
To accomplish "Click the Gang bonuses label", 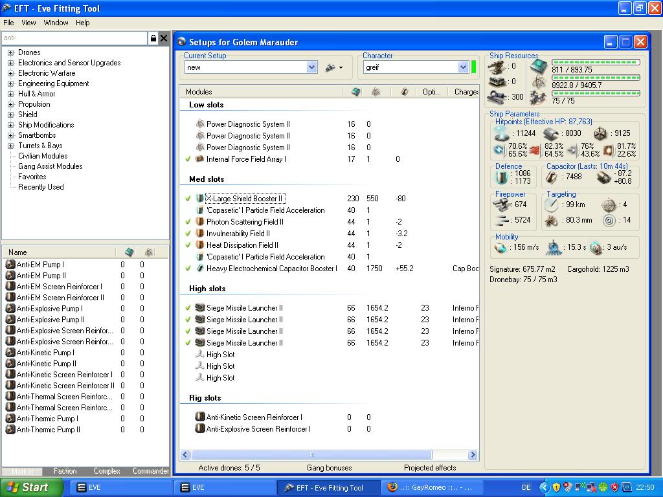I will (330, 468).
